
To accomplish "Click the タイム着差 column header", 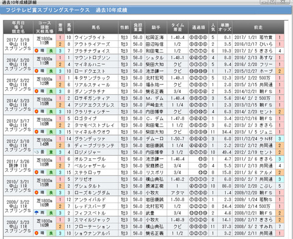I will 178,28.
